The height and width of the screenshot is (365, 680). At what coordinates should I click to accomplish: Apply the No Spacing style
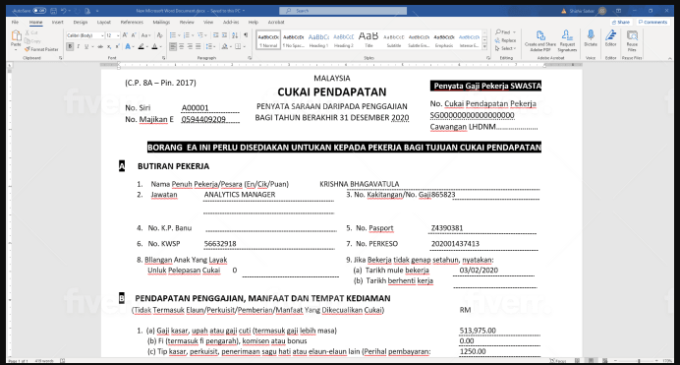tap(294, 40)
